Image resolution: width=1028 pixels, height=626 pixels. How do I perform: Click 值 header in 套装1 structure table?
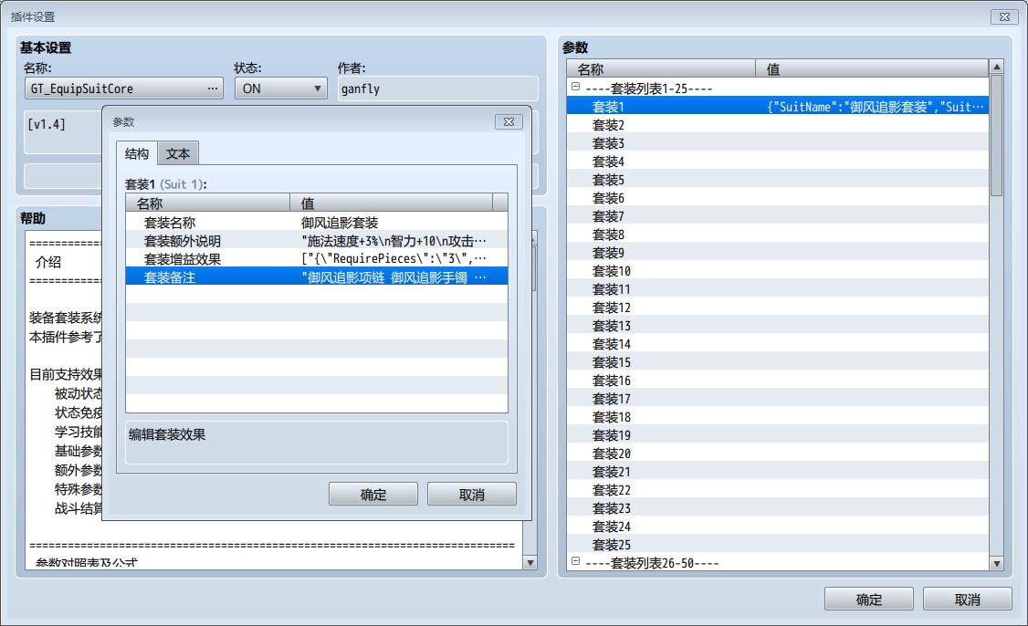coord(392,203)
